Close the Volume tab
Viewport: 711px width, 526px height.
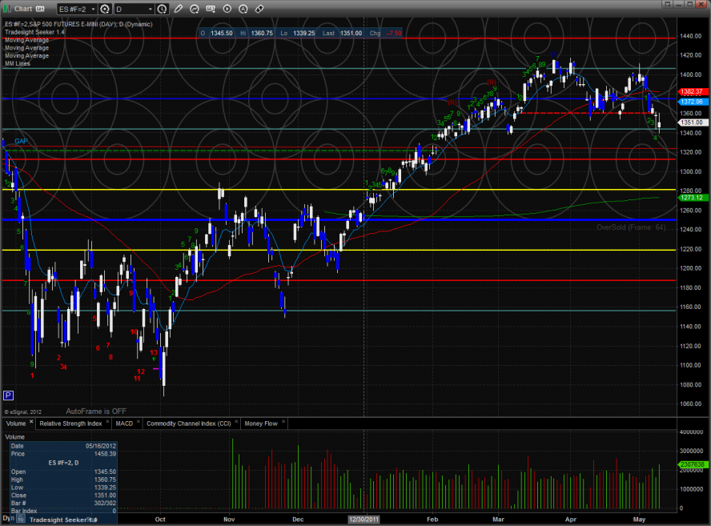[31, 423]
